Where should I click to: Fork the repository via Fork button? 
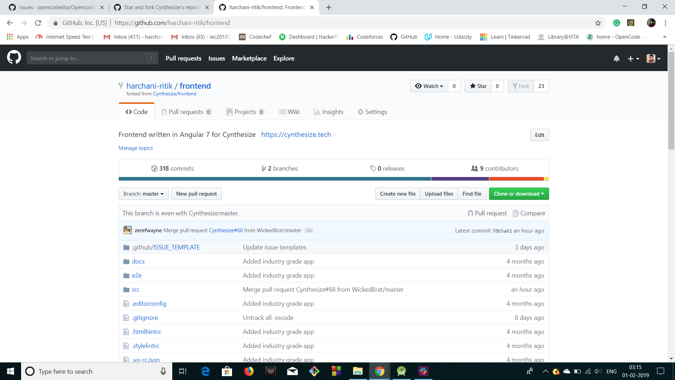tap(521, 86)
